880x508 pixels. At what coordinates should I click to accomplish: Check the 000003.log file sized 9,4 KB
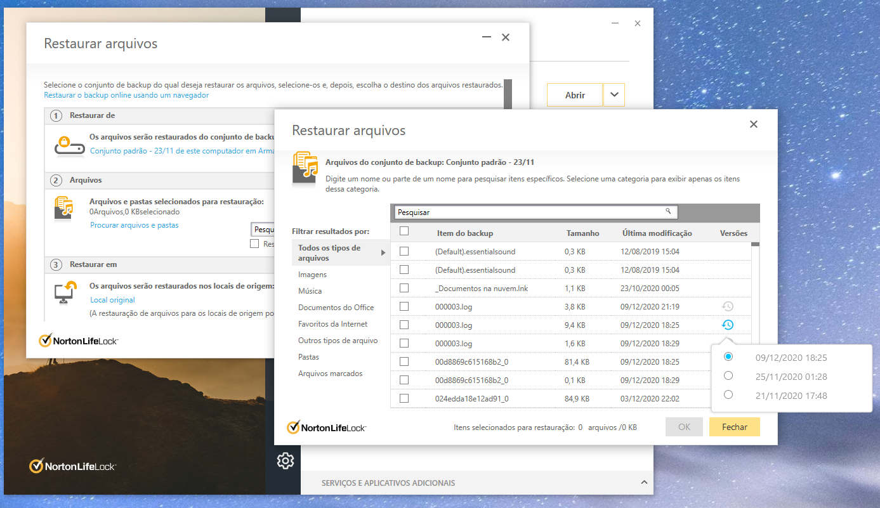point(404,325)
